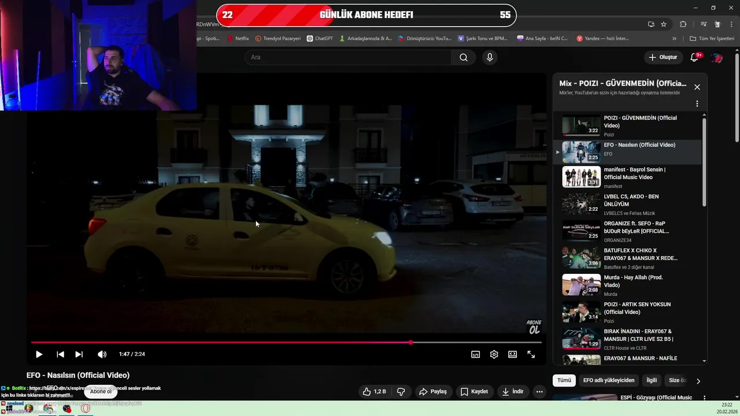Image resolution: width=740 pixels, height=416 pixels.
Task: Click Abone ol subscribe button
Action: [x=101, y=391]
